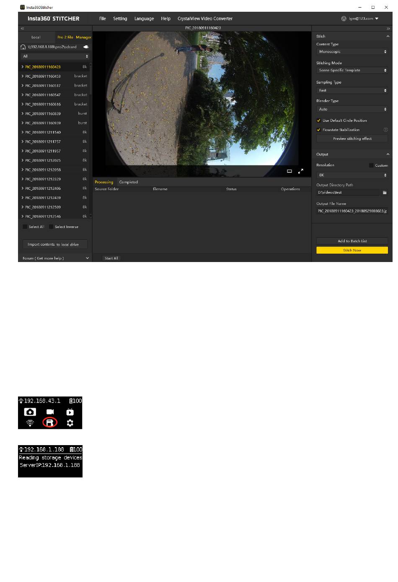Viewport: 398px width, 582px height.
Task: Collapse the left panel with double-chevron icon
Action: [23, 29]
